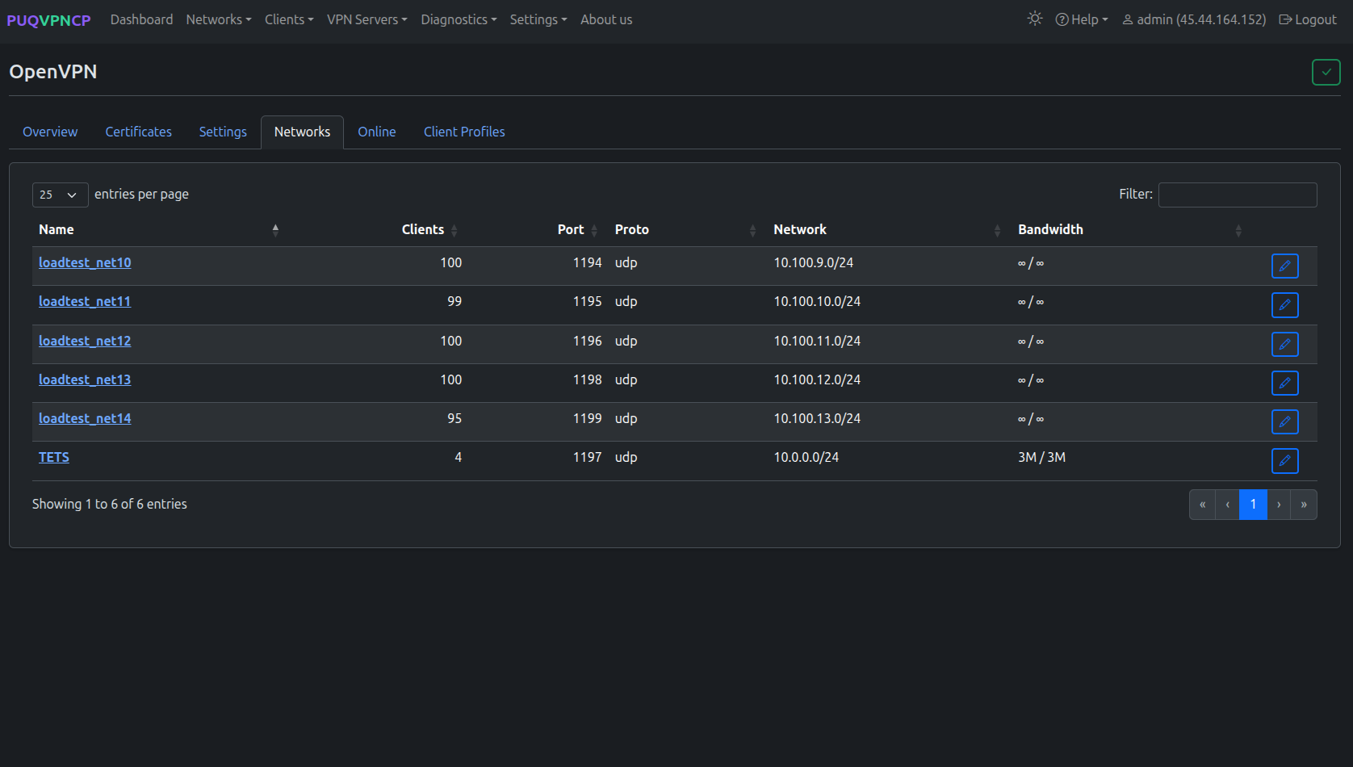The height and width of the screenshot is (767, 1353).
Task: Switch to the Online tab
Action: coord(376,132)
